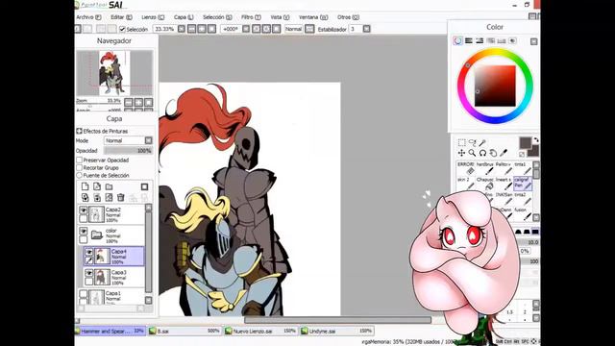Open the Color panel options dropdown
Screen dimensions: 615x346
(x=534, y=41)
